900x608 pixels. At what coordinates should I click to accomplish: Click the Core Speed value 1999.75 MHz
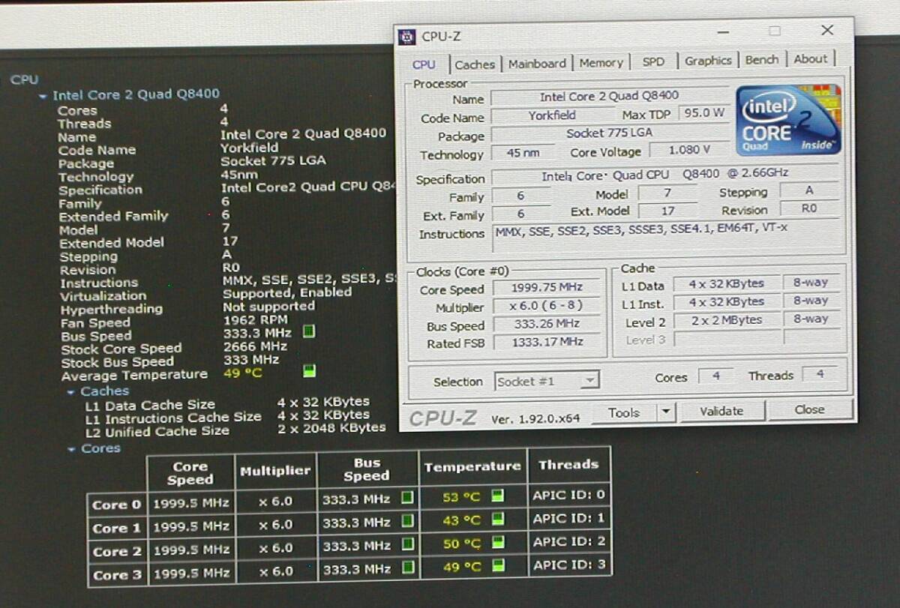(x=547, y=288)
